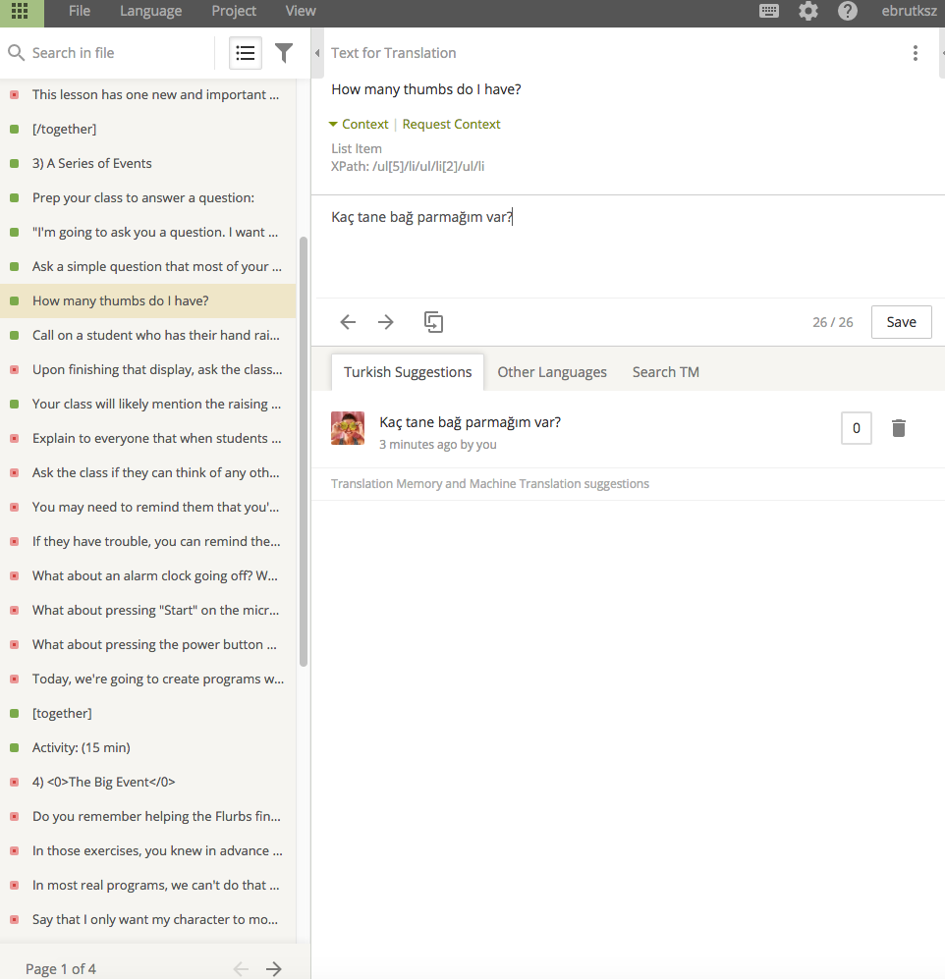The width and height of the screenshot is (945, 979).
Task: Select 'I'm going to ask you a question' string
Action: click(148, 233)
